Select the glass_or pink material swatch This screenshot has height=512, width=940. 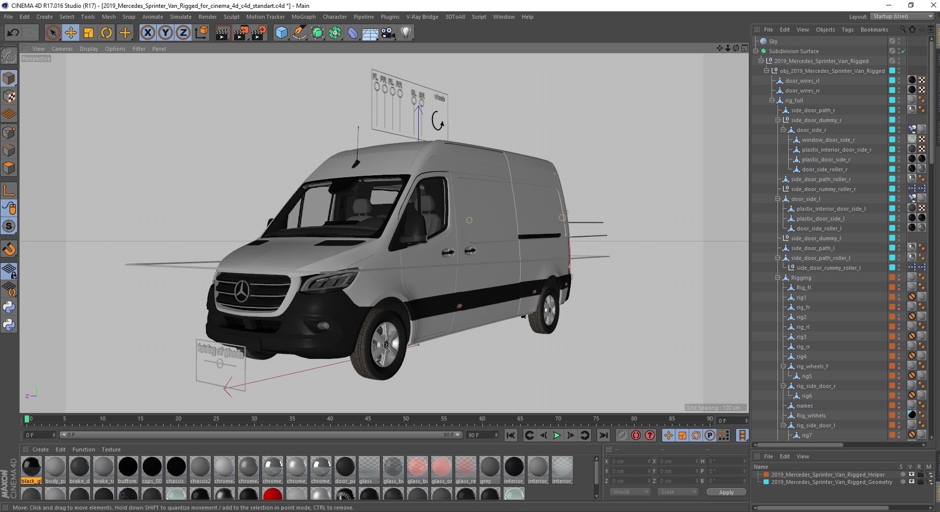click(441, 470)
